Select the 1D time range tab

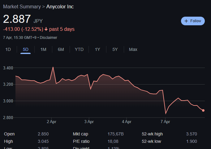[8, 49]
